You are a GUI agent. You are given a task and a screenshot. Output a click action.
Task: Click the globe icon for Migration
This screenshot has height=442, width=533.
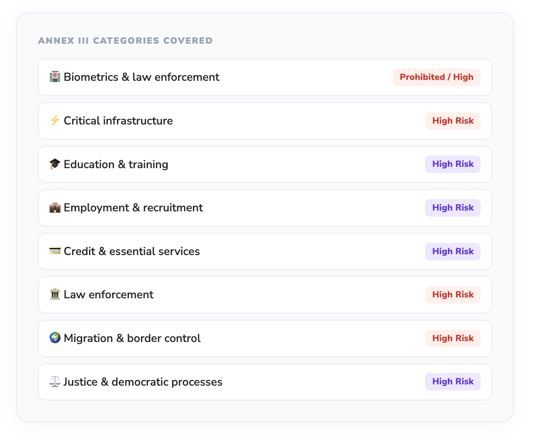click(x=55, y=338)
